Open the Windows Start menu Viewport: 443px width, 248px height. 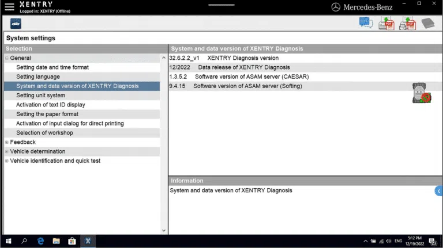[9, 241]
